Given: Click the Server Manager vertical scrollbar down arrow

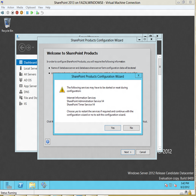Looking at the screenshot, I should pos(160,149).
